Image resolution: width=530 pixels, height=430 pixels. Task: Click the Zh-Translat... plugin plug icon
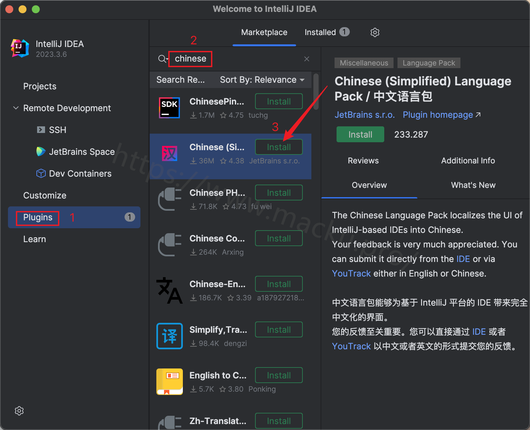170,423
